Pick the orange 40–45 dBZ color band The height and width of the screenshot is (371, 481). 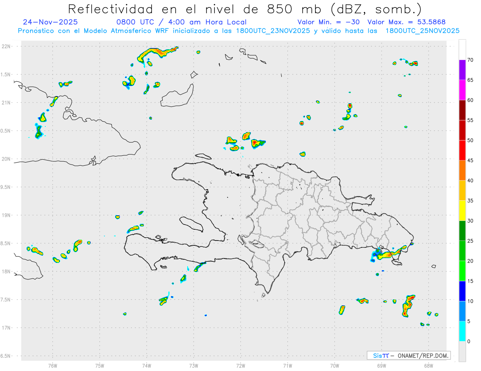click(x=462, y=170)
